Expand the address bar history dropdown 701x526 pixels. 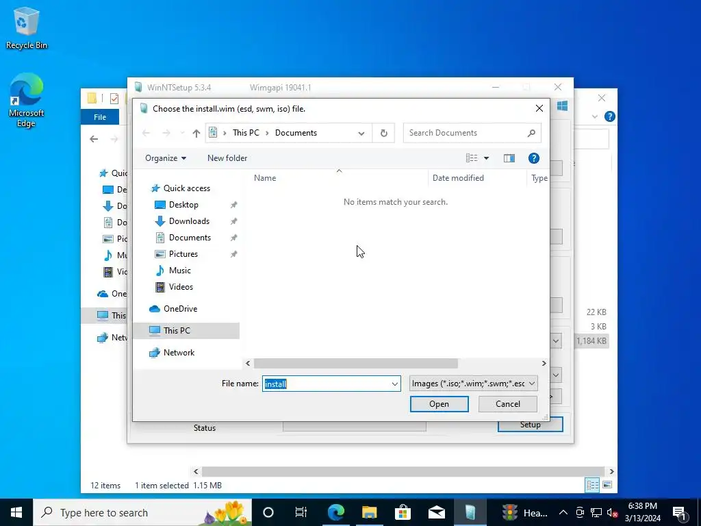[361, 133]
